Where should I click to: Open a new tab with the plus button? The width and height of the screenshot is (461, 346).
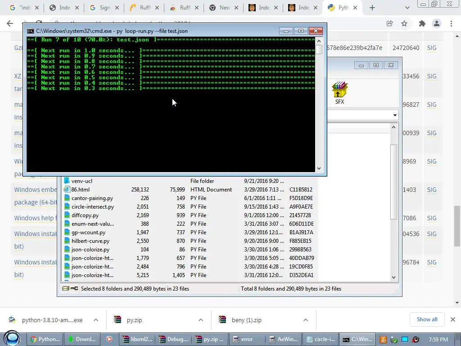tap(372, 8)
